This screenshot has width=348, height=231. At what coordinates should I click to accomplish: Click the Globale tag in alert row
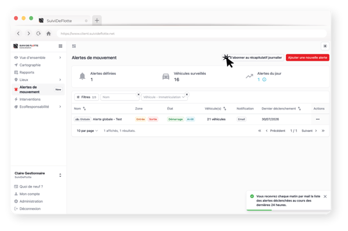(x=82, y=119)
